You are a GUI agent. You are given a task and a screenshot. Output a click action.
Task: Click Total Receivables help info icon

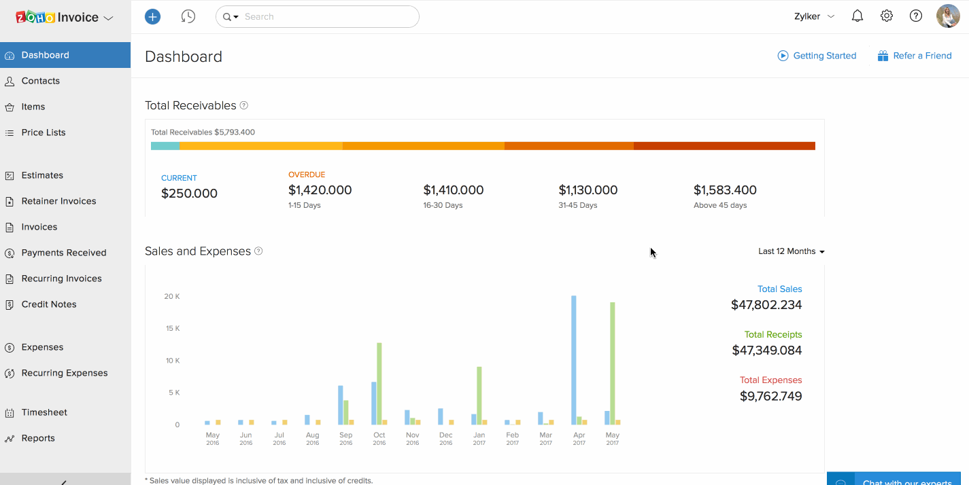click(x=244, y=105)
